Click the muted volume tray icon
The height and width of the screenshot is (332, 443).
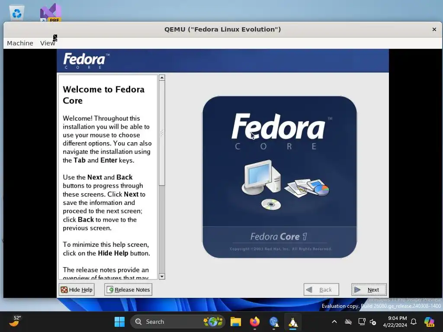click(x=373, y=322)
